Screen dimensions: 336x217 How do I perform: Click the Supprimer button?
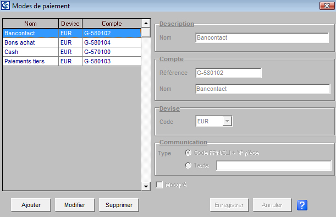click(x=119, y=205)
